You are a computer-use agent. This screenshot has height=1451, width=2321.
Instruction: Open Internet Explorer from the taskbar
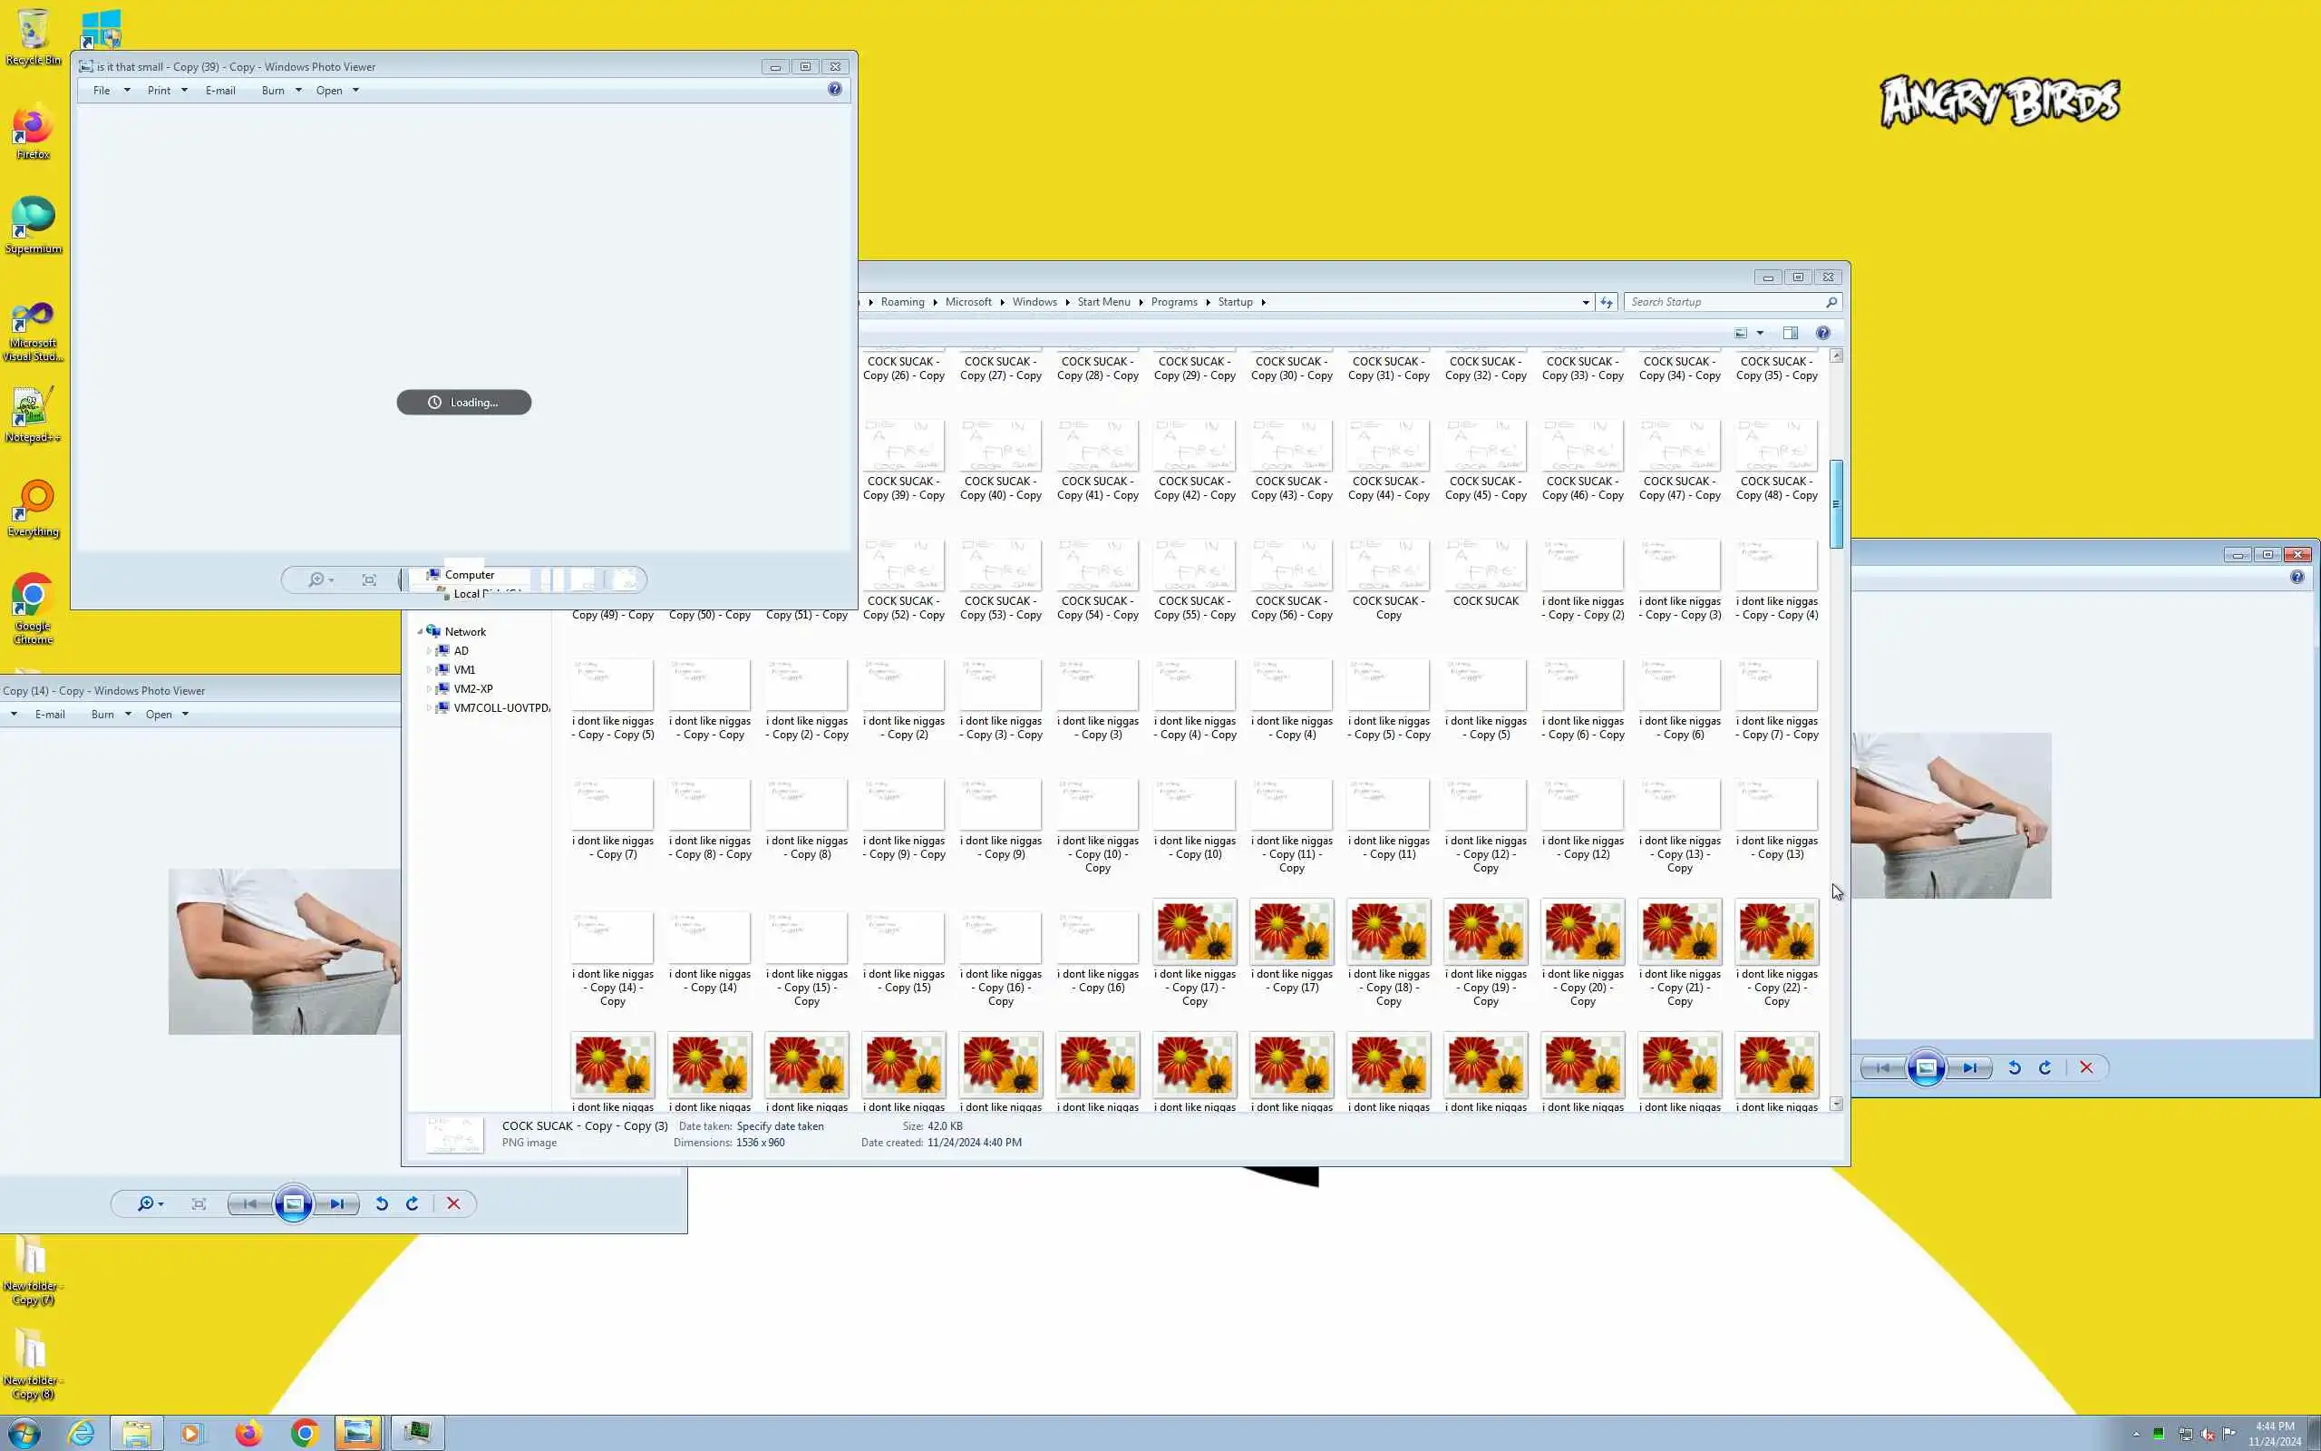click(82, 1433)
